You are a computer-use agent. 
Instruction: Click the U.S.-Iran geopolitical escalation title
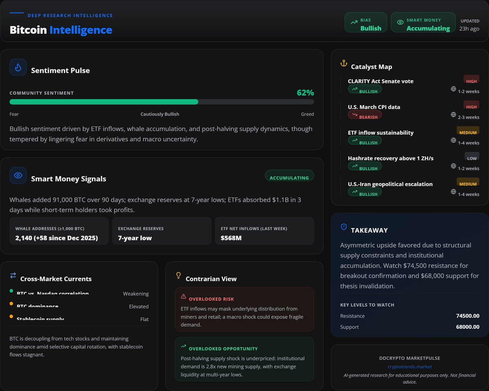click(x=390, y=184)
